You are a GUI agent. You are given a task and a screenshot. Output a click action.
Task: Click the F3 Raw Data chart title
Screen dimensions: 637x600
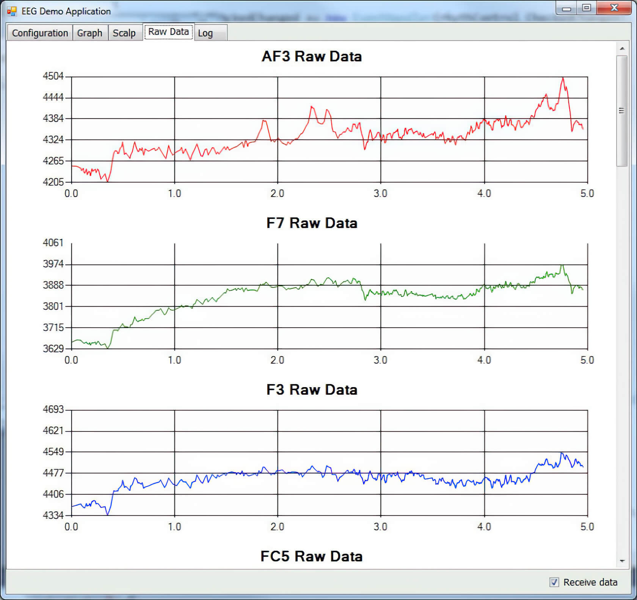pos(312,390)
